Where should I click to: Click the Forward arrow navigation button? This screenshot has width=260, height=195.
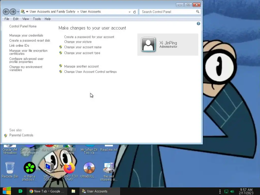tap(13, 12)
